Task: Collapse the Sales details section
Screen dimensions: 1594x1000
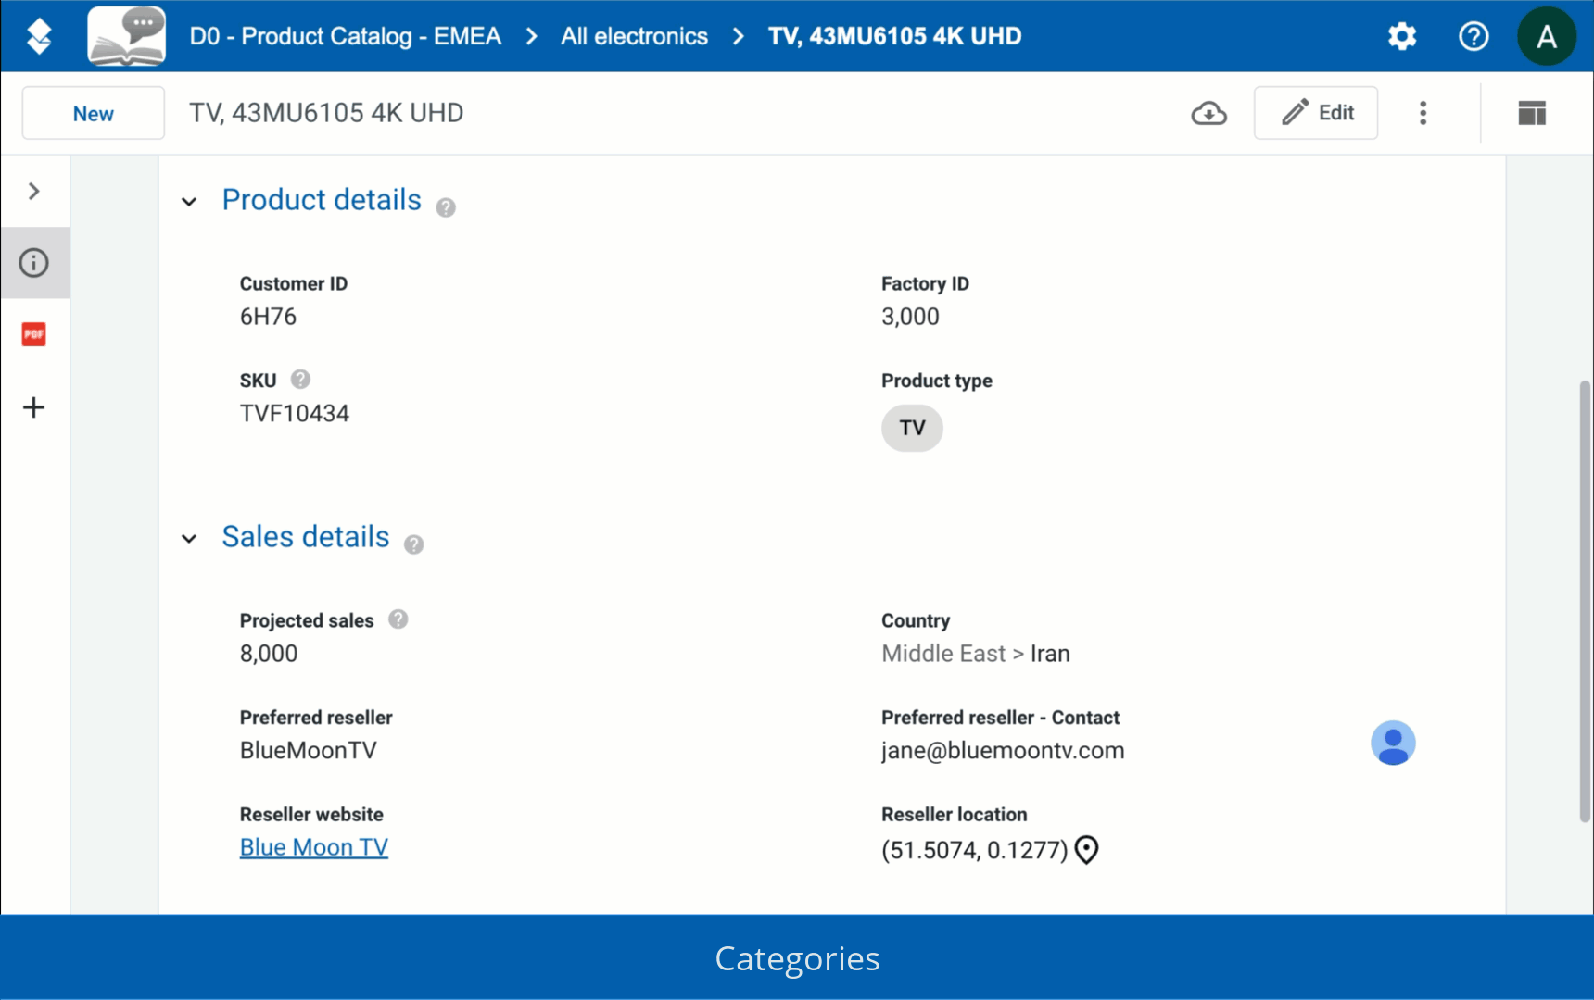Action: click(x=189, y=538)
